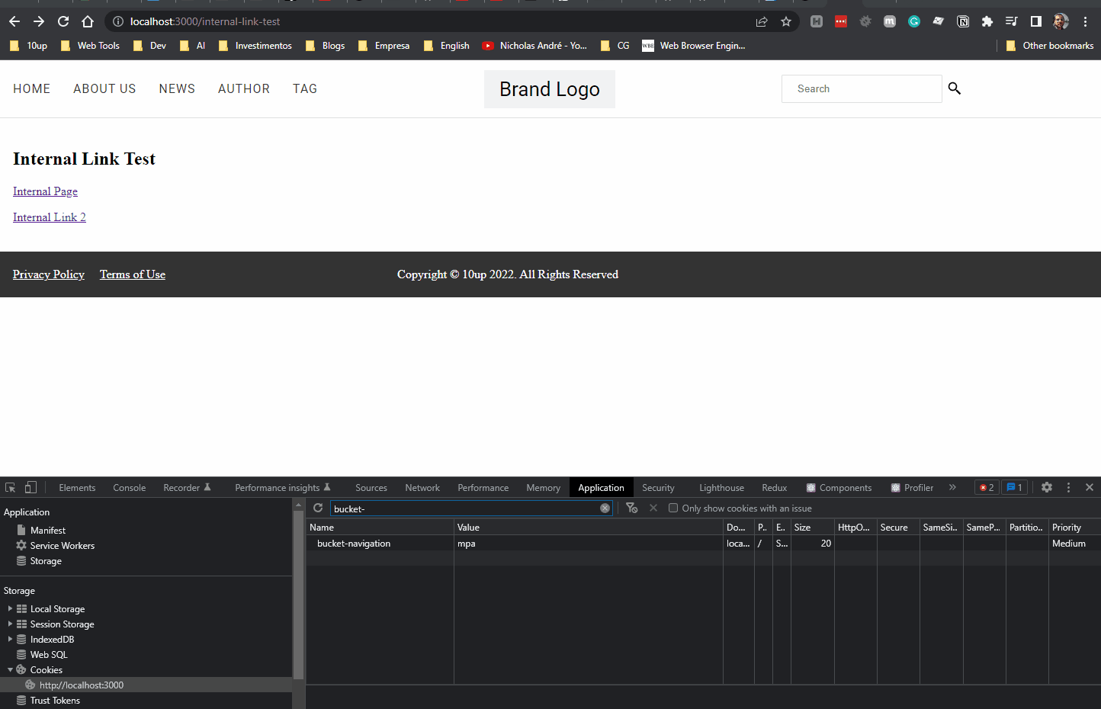Sort cookies by the Priority column
The height and width of the screenshot is (709, 1101).
click(1074, 527)
